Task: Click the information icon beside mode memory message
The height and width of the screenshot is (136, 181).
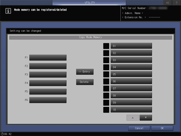Action: click(x=8, y=11)
